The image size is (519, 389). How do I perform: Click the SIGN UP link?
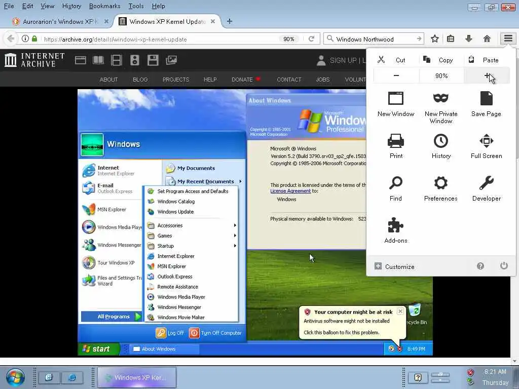point(343,60)
